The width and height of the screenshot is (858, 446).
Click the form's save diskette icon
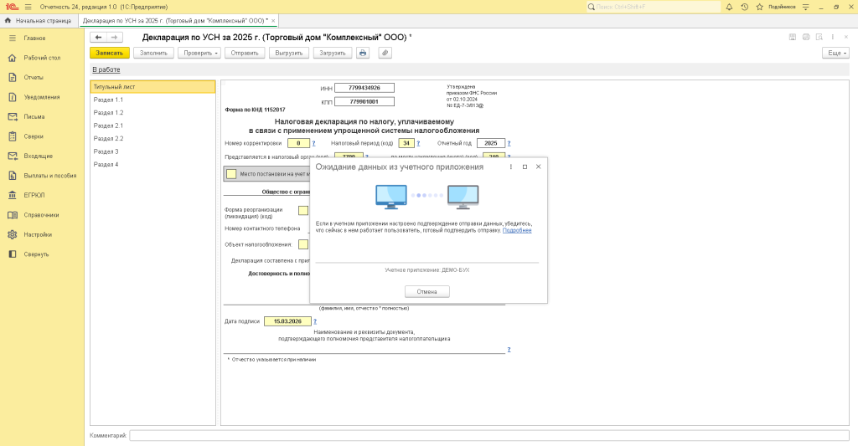click(x=793, y=37)
